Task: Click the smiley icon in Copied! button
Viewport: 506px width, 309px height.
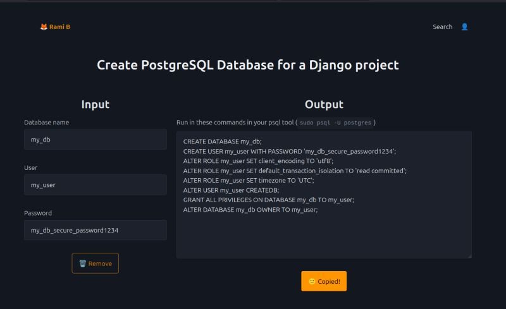Action: pos(312,281)
